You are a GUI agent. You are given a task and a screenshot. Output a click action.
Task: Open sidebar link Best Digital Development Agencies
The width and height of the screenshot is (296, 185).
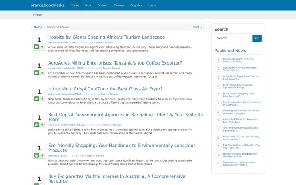click(238, 86)
